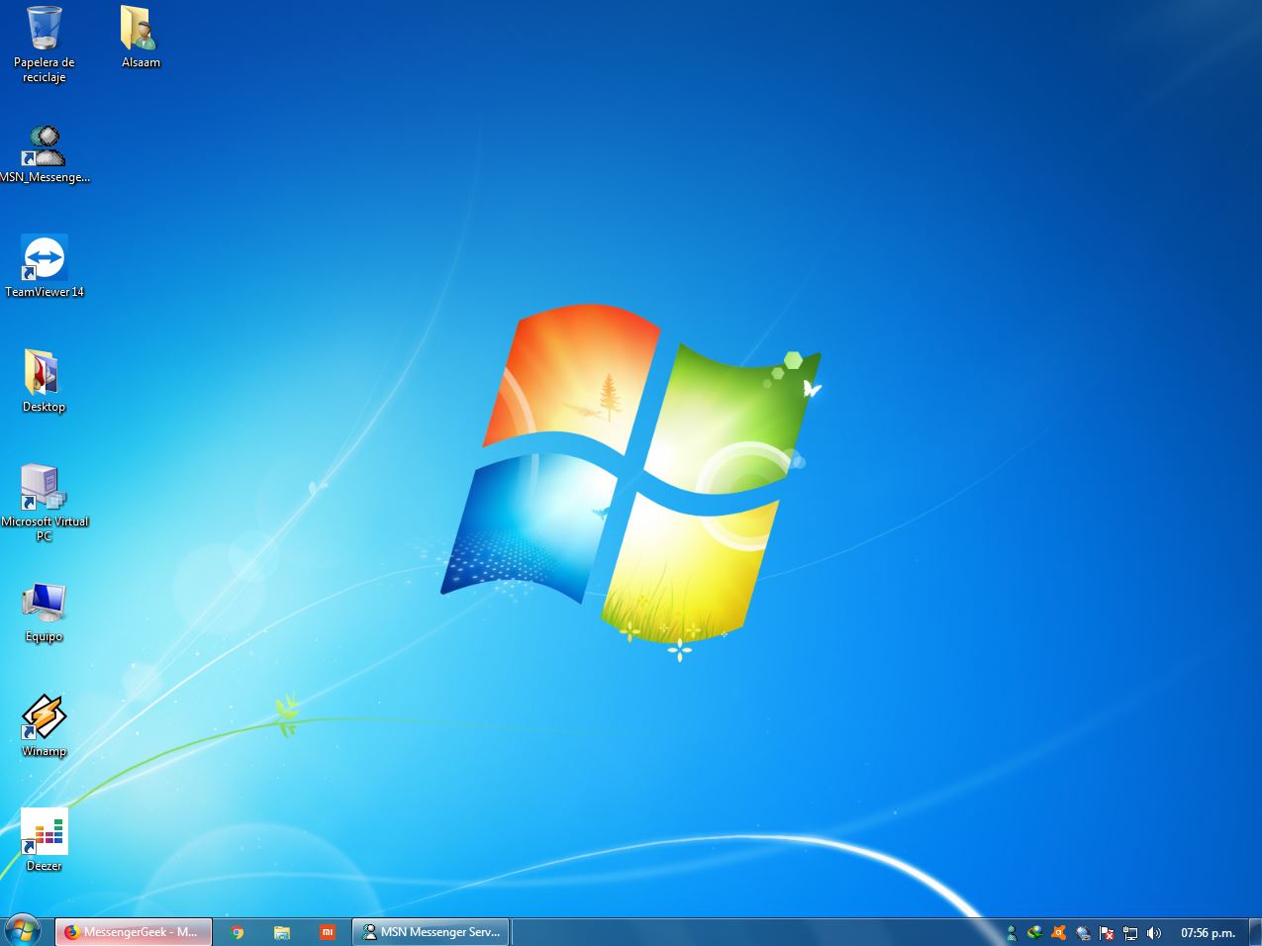Screen dimensions: 1262x946
Task: Open Google Chrome from the taskbar
Action: (x=237, y=932)
